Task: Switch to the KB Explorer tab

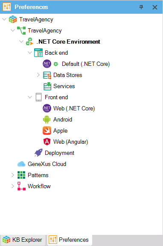Action: pyautogui.click(x=22, y=240)
